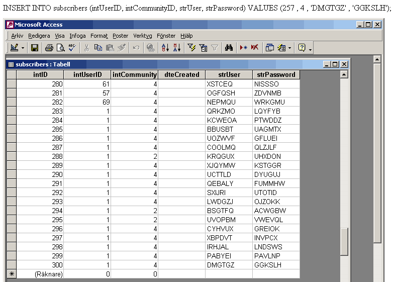Image resolution: width=396 pixels, height=282 pixels.
Task: Click the intUserID cell 61
Action: [x=87, y=84]
